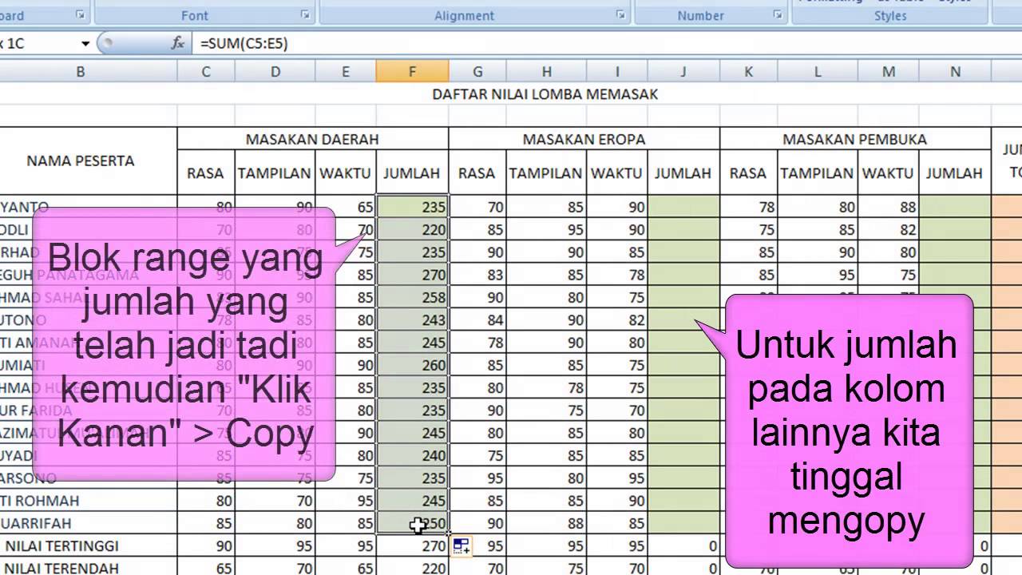
Task: Select the 88 cell in column H
Action: tap(546, 523)
